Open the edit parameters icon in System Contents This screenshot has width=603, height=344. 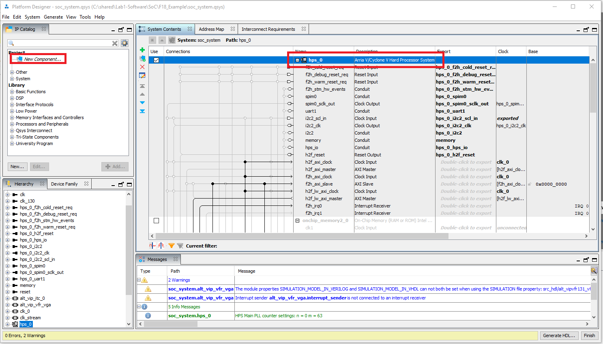142,75
